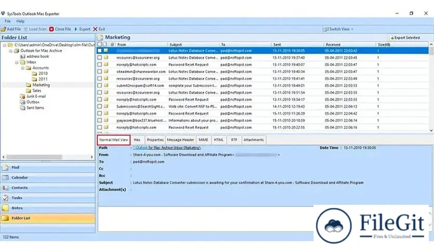Click the folder tree scroll left arrow
434x251 pixels.
(4, 157)
